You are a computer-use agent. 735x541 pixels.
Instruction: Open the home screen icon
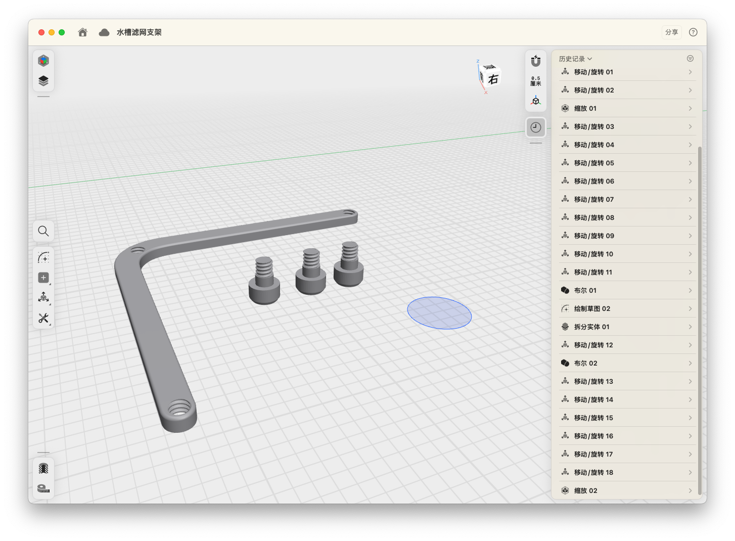coord(83,32)
